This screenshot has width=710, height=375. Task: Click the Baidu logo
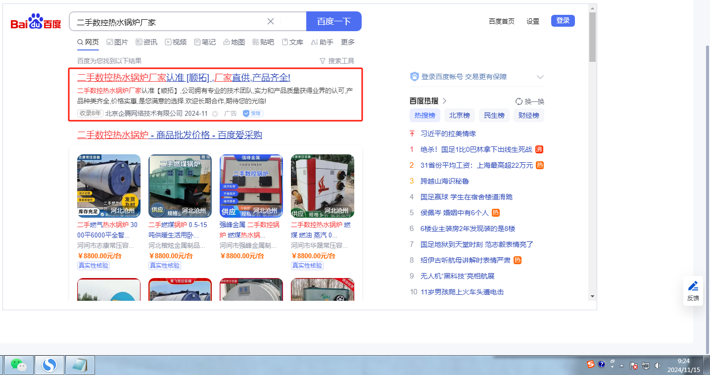[36, 22]
